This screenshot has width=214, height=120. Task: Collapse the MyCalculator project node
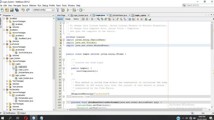[x=4, y=90]
